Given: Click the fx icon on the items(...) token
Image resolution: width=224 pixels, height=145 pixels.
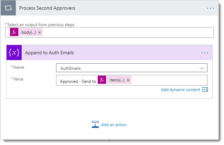Looking at the screenshot, I should [x=102, y=80].
